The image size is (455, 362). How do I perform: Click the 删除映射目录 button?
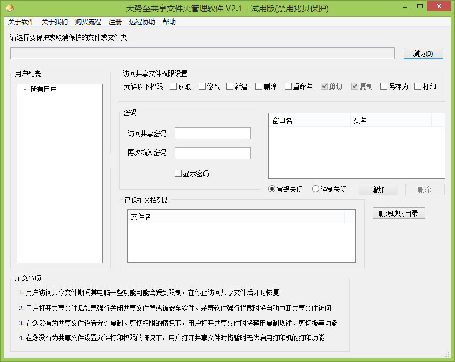click(399, 213)
